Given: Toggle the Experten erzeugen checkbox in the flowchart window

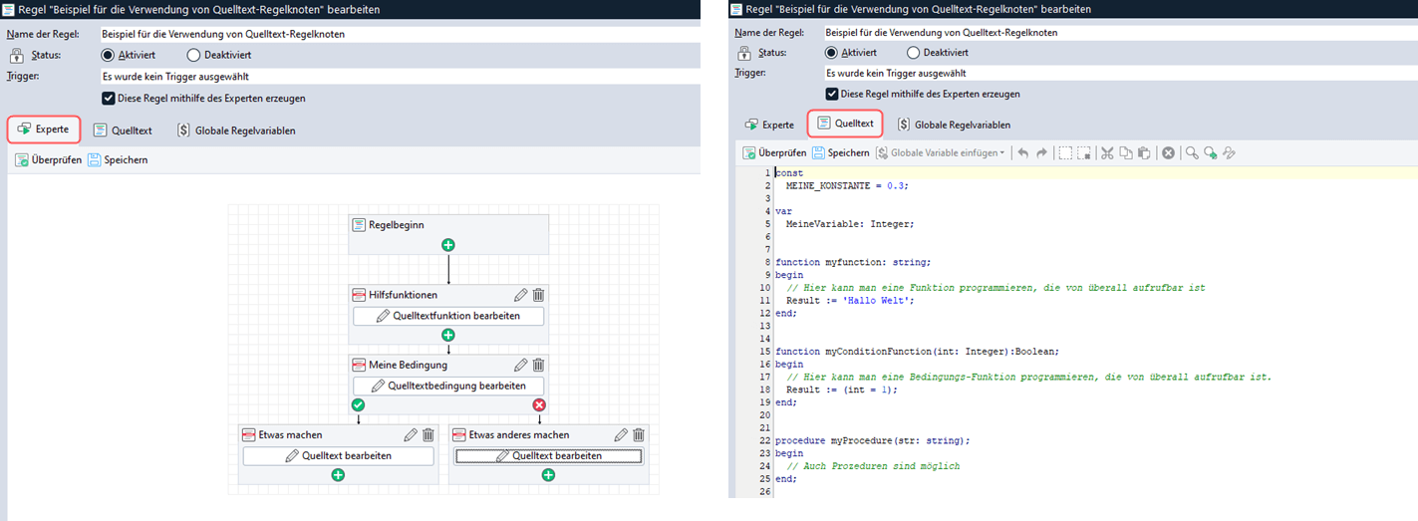Looking at the screenshot, I should pyautogui.click(x=109, y=99).
